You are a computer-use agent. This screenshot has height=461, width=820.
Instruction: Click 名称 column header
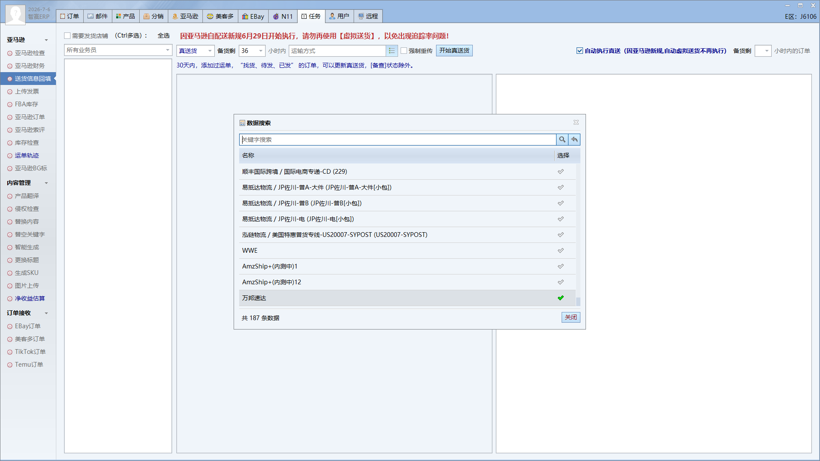(396, 155)
